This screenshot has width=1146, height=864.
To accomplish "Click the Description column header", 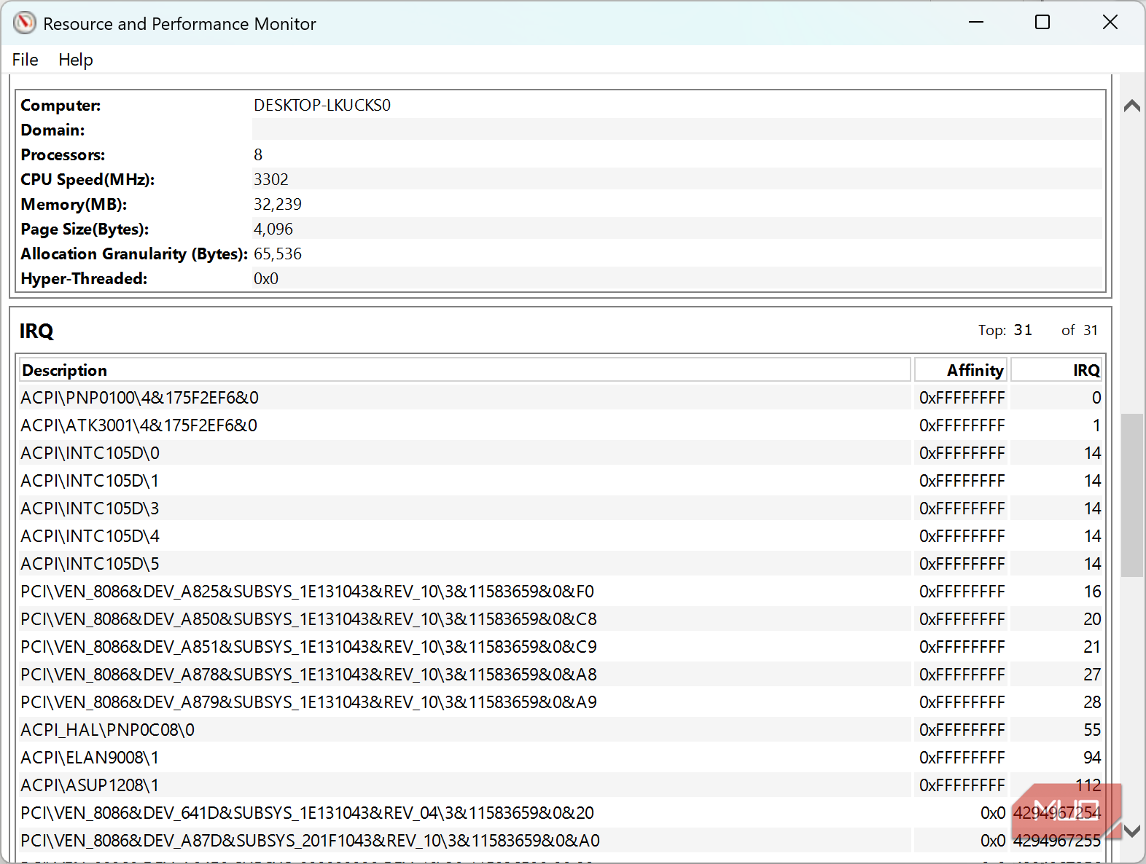I will (x=465, y=370).
